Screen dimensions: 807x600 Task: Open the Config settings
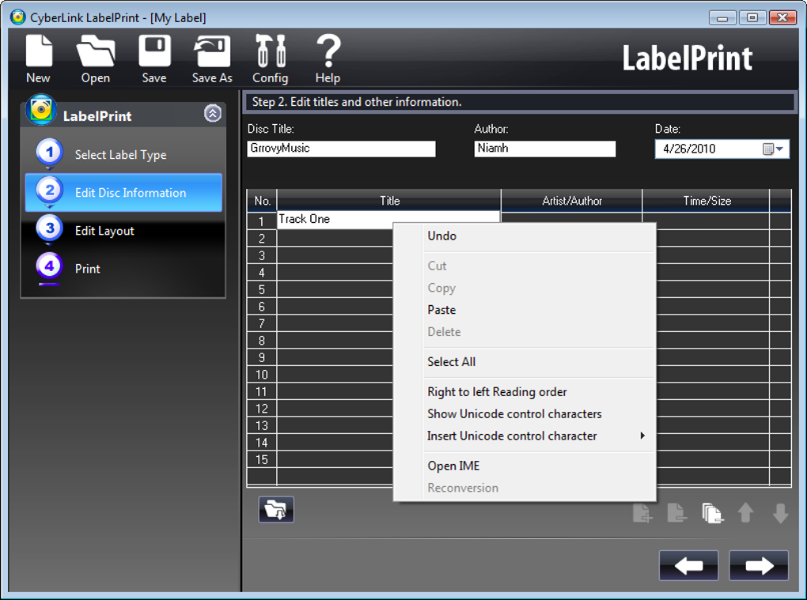click(x=271, y=58)
